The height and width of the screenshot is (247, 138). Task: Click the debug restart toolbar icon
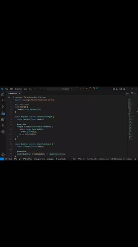tap(90, 89)
